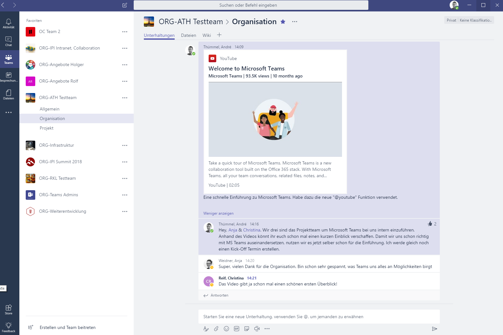Viewport: 503px width, 335px height.
Task: Open the ORG-Weiterentwicklung team
Action: click(x=77, y=211)
